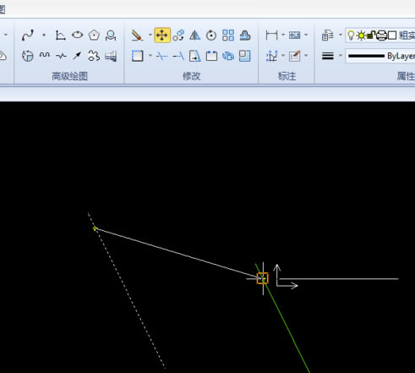
Task: Click the 修改 panel label
Action: tap(192, 76)
